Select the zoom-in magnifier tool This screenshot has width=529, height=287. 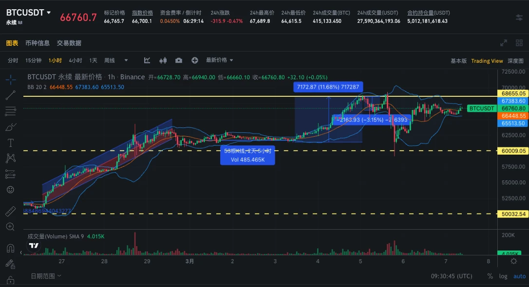10,227
